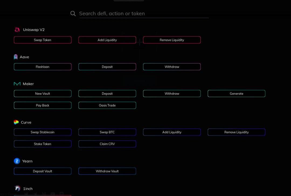This screenshot has width=291, height=196.
Task: Choose Oasis Trade under Maker
Action: pyautogui.click(x=107, y=105)
